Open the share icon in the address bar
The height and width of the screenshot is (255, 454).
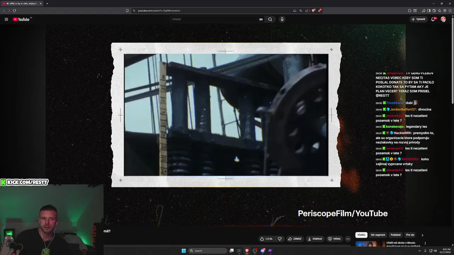pos(307,11)
